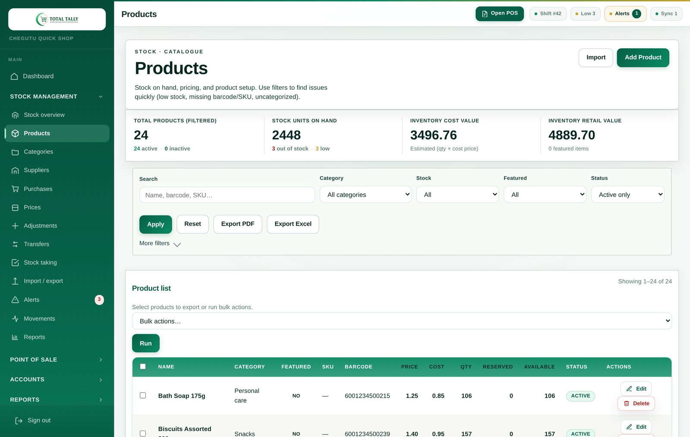Screen dimensions: 690x437
Task: Check the Biscuits Assorted row checkbox
Action: click(x=143, y=434)
